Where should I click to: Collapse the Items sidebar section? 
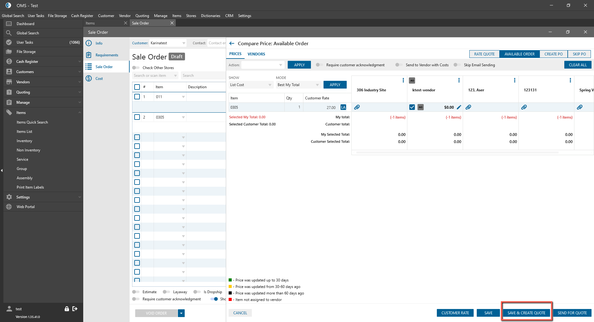point(80,113)
